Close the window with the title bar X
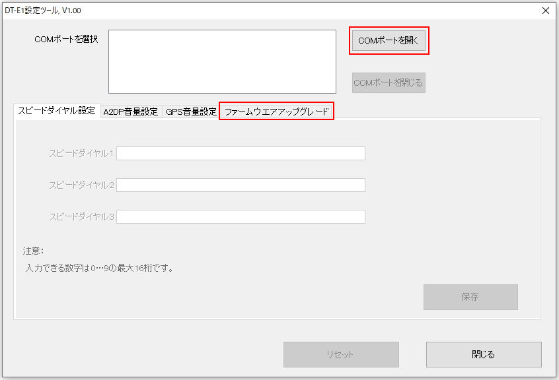The image size is (559, 380). [545, 11]
